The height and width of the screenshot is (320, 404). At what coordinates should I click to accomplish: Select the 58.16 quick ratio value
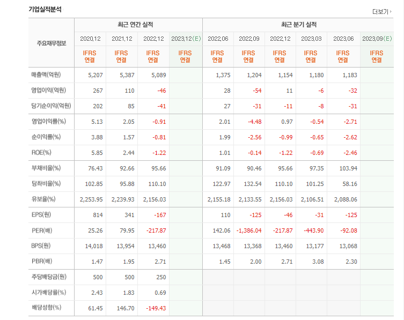pyautogui.click(x=350, y=184)
